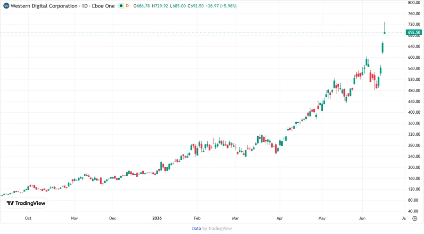Select the latest candle at 692.50
424x234 pixels.
point(384,28)
